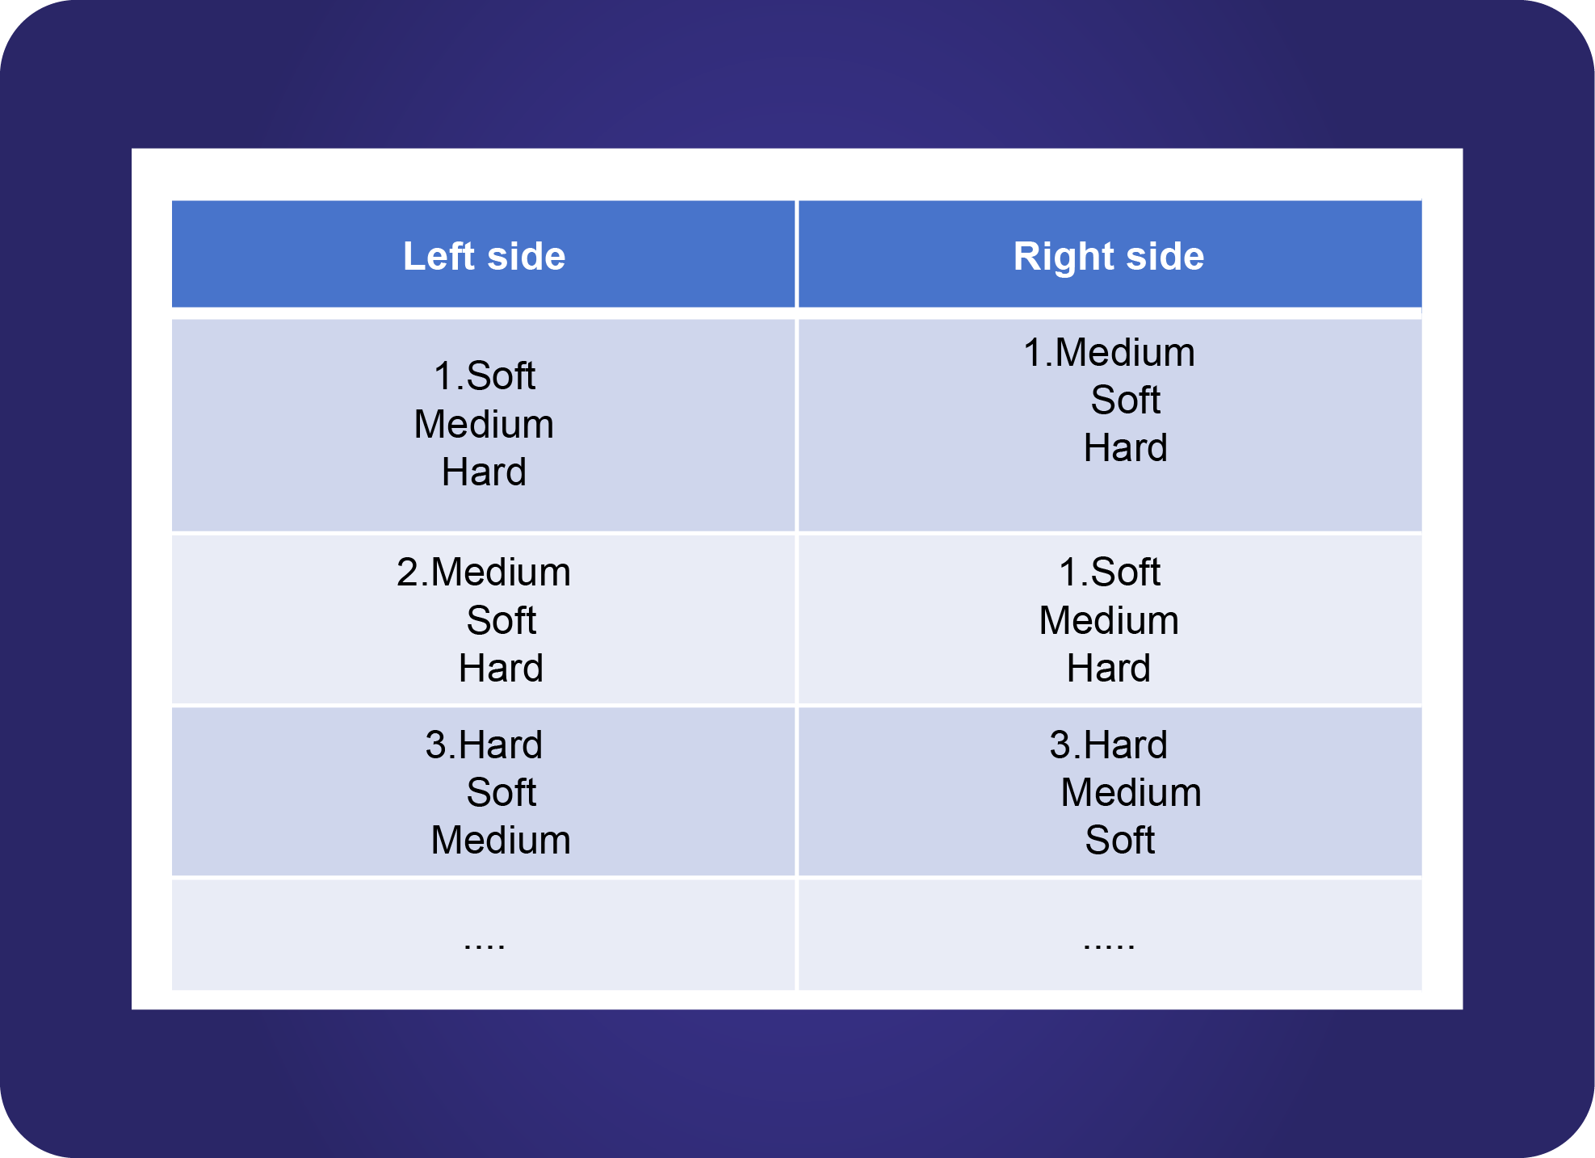This screenshot has height=1158, width=1595.
Task: Select "Soft" beneath "1.Medium" in right column
Action: 1125,401
